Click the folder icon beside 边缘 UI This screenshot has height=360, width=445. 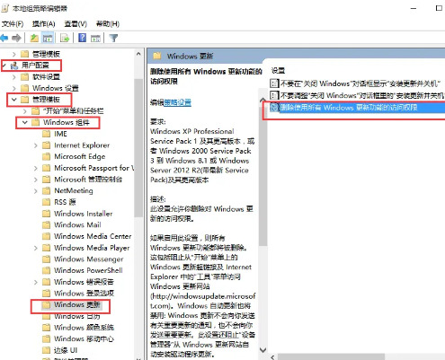(46, 350)
